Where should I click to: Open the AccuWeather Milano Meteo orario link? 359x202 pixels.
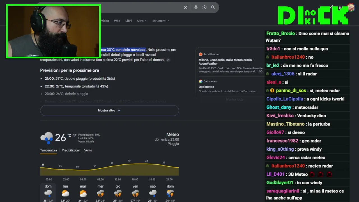coord(226,62)
